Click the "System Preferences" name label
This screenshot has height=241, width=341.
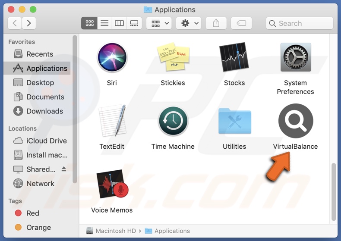(x=295, y=87)
